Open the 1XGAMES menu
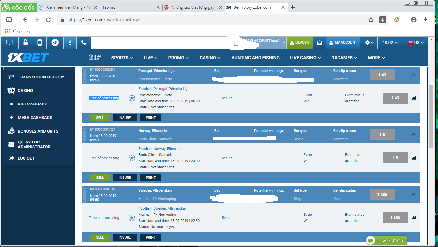The image size is (438, 247). [x=345, y=58]
